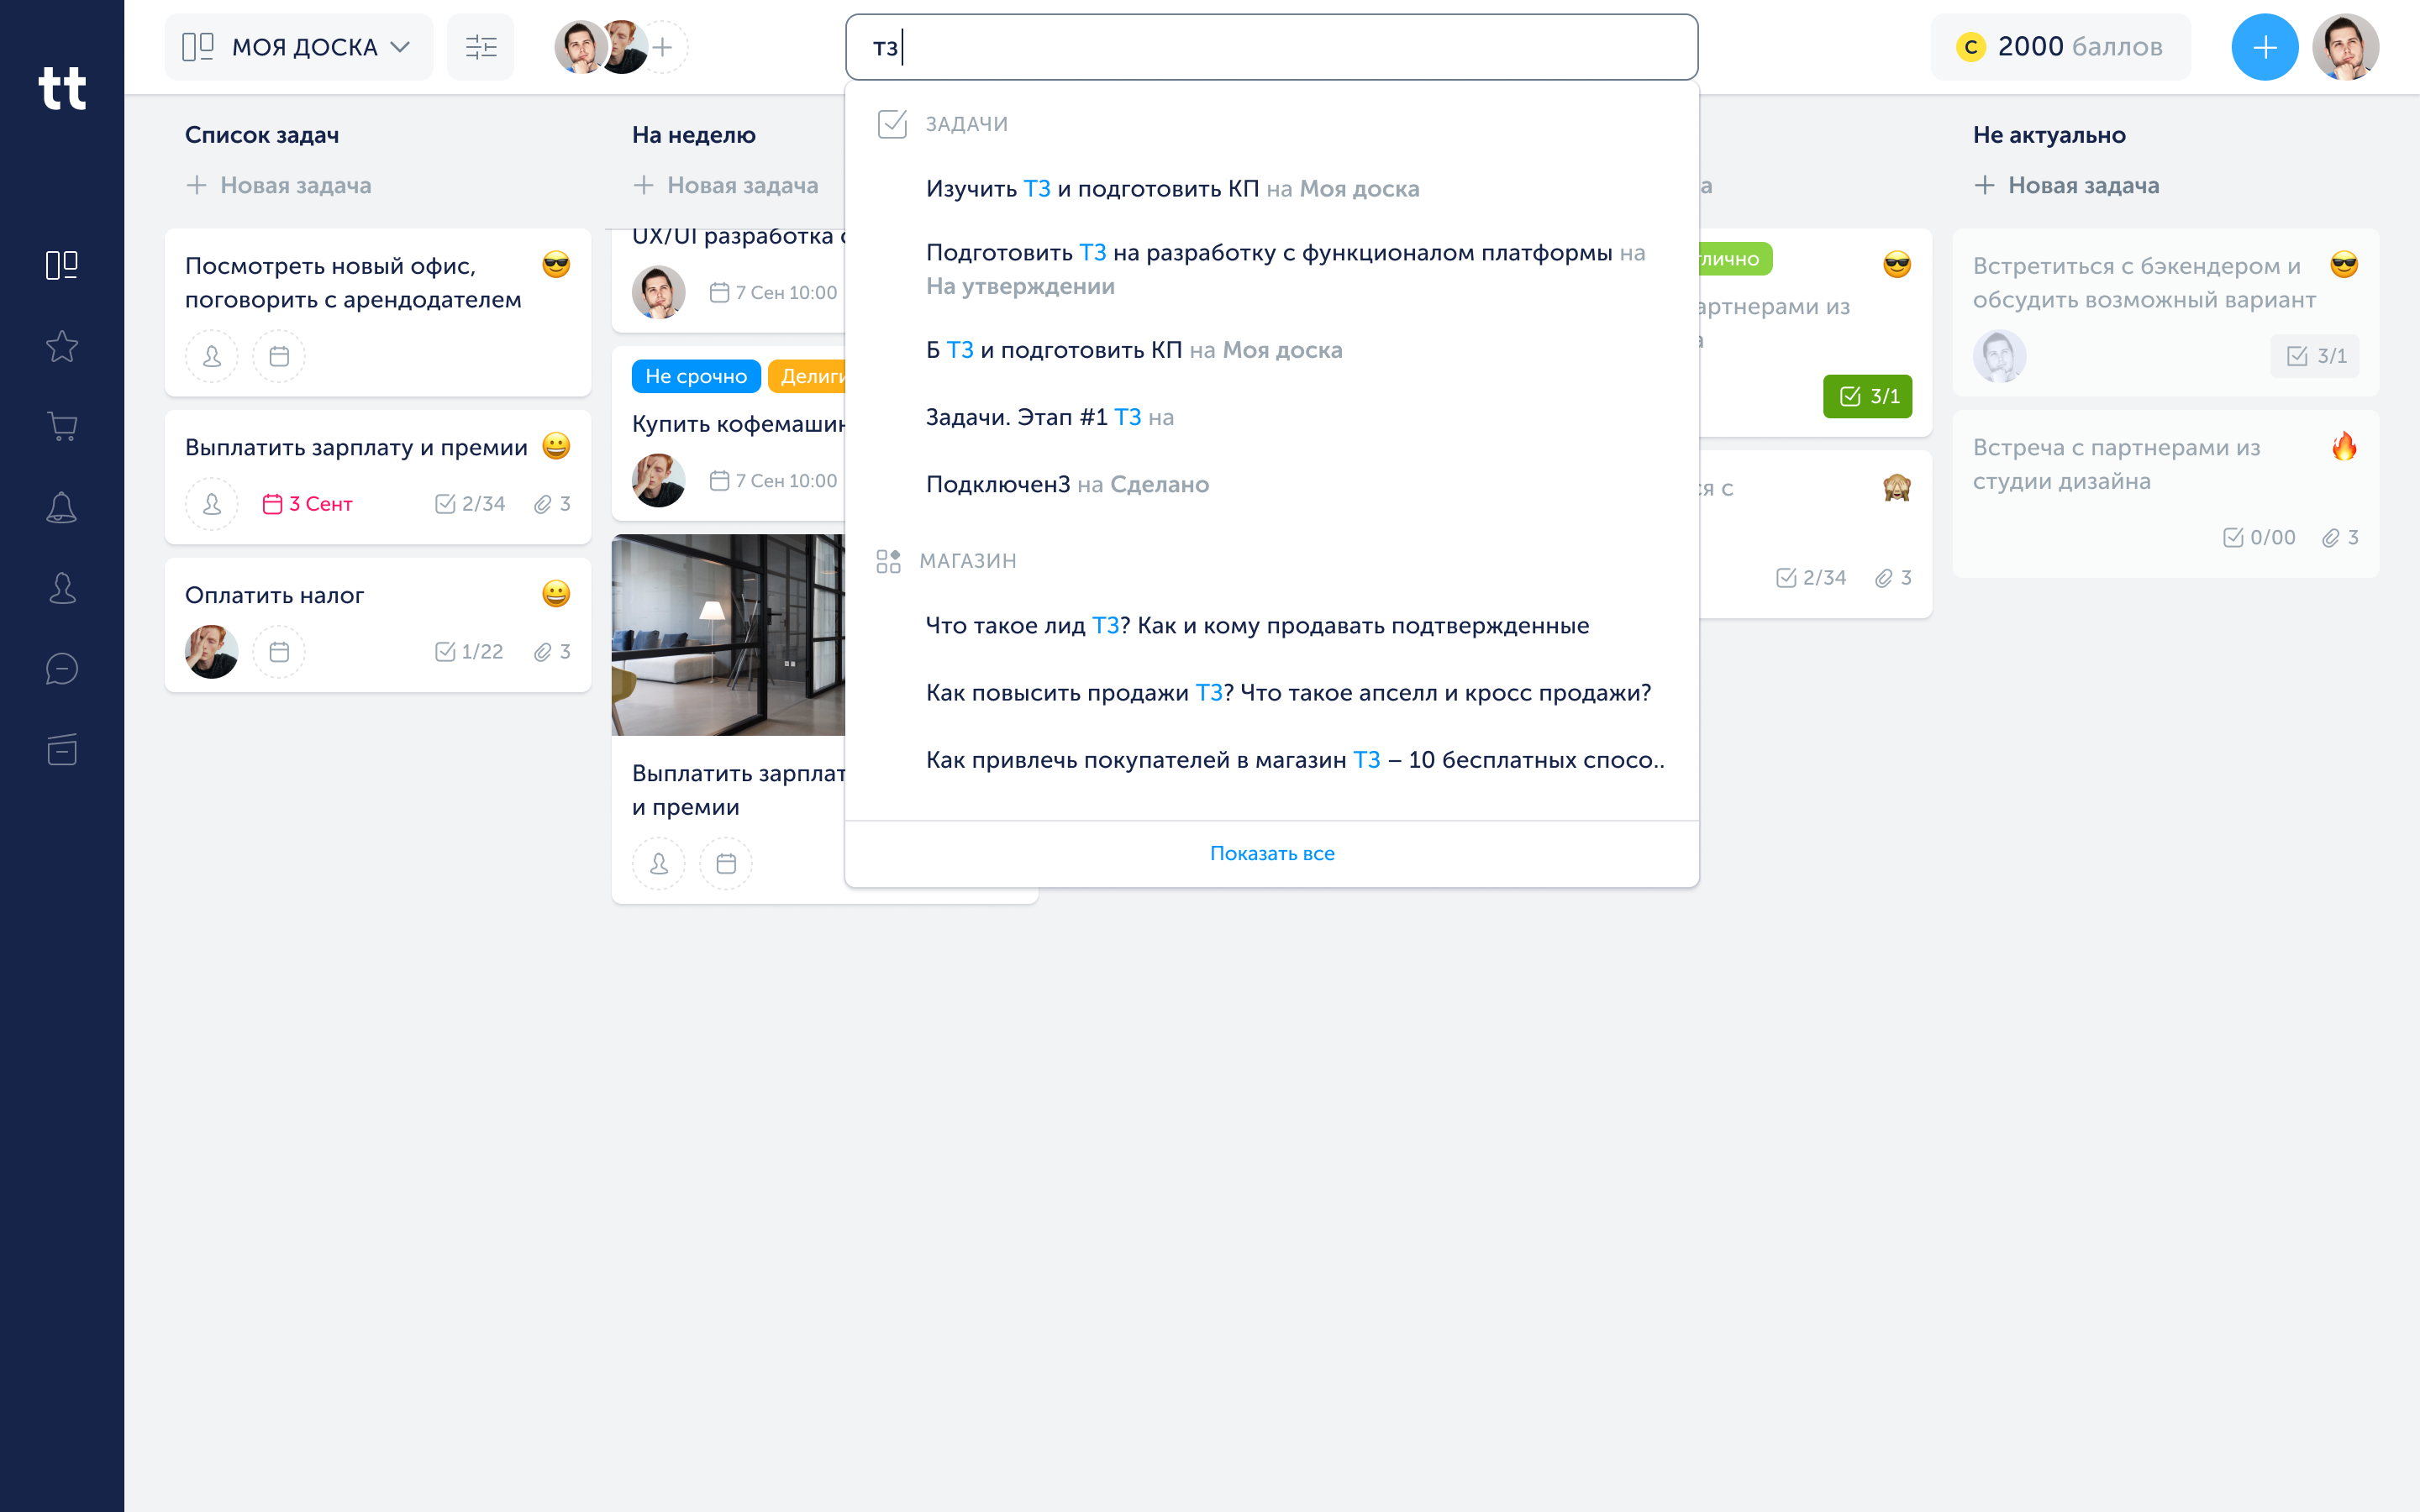Open the favorites star icon in sidebar
The width and height of the screenshot is (2420, 1512).
coord(62,346)
